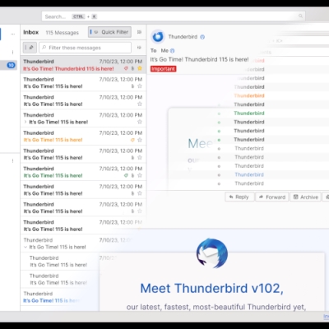
Task: Click the subject line in the message header
Action: pyautogui.click(x=199, y=59)
